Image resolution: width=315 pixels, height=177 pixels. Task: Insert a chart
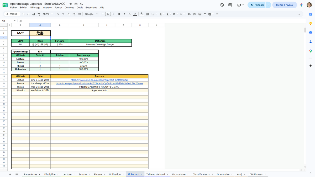[200, 14]
